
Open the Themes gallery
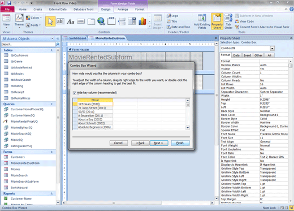(x=19, y=21)
